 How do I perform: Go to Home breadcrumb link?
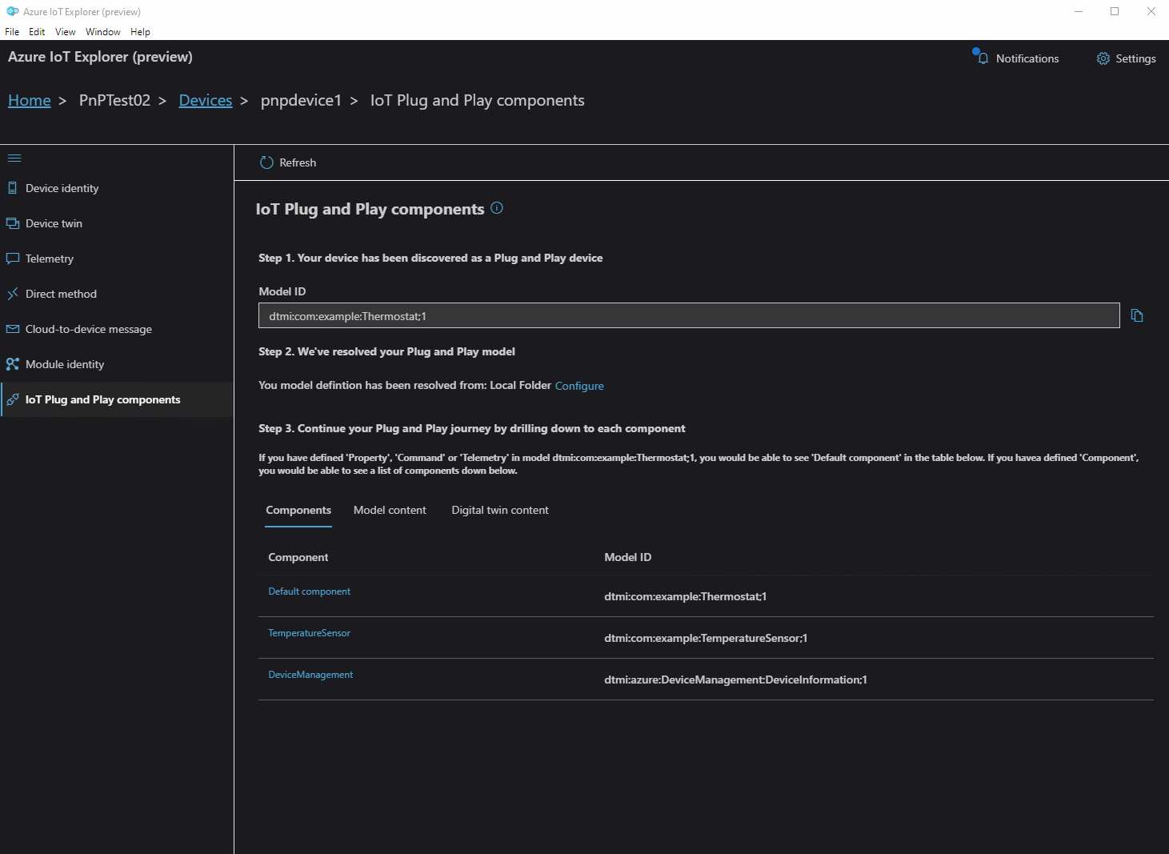click(x=30, y=100)
